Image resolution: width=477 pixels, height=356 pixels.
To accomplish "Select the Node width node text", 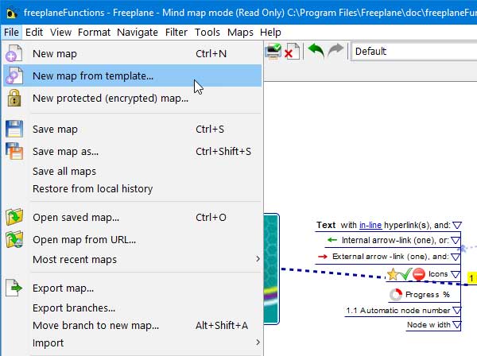I will 429,325.
